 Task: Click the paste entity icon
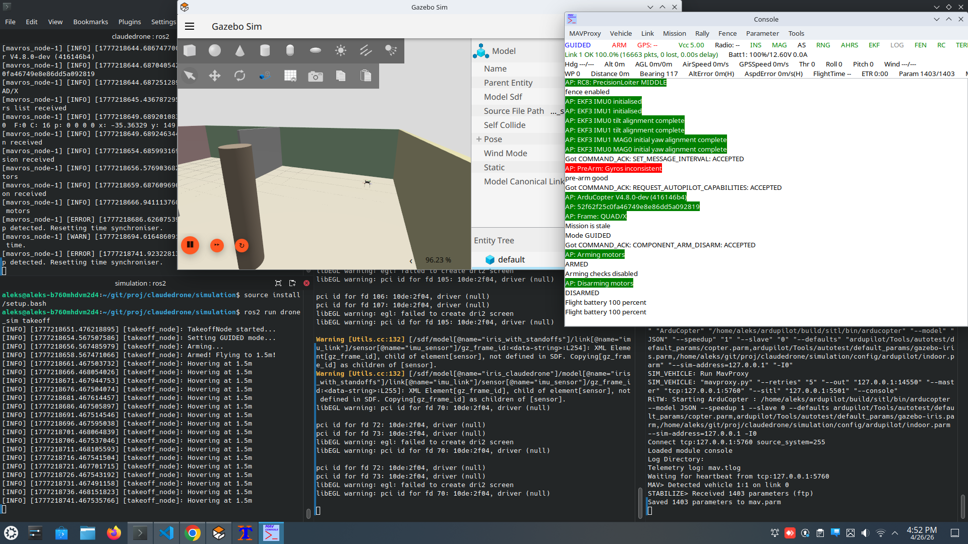tap(366, 76)
